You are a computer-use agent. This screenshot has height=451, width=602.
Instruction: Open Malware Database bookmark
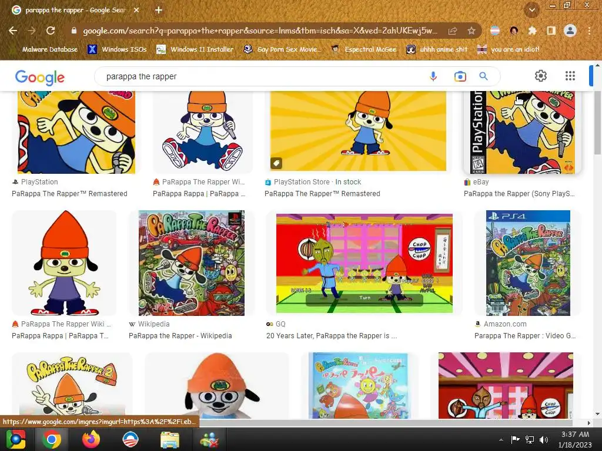(x=45, y=49)
